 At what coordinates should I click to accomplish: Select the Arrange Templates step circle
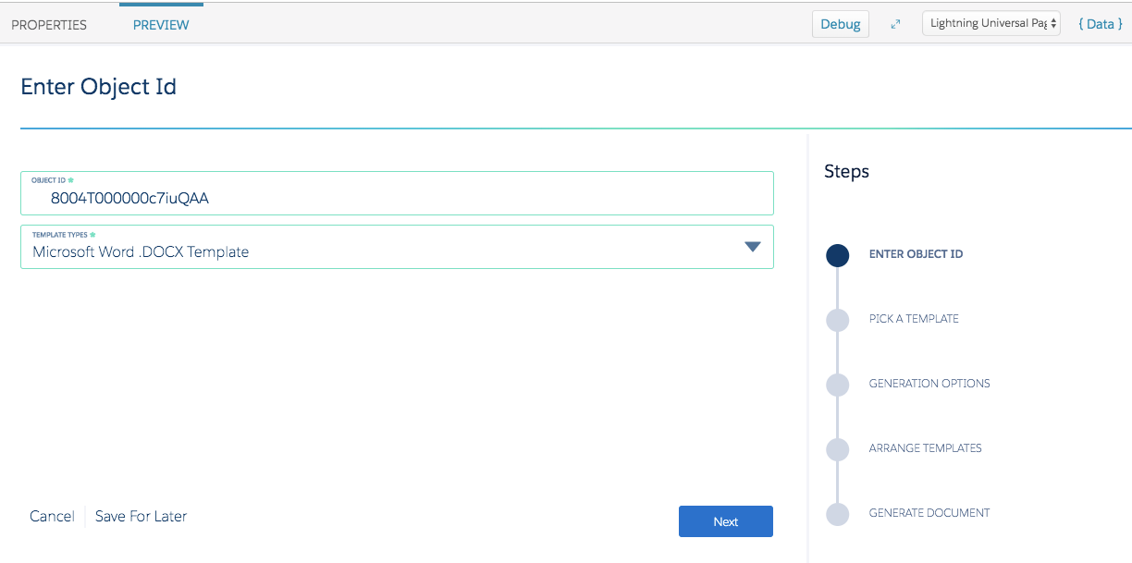coord(837,449)
